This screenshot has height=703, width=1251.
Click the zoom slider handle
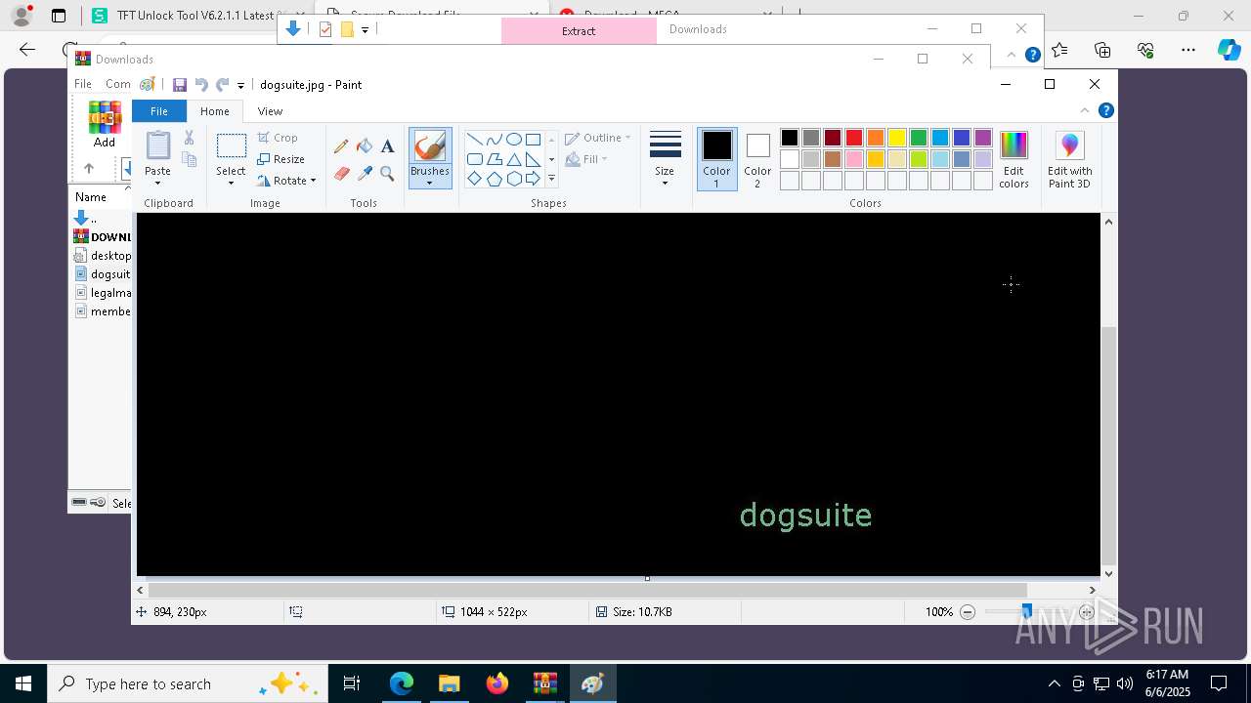(1026, 612)
